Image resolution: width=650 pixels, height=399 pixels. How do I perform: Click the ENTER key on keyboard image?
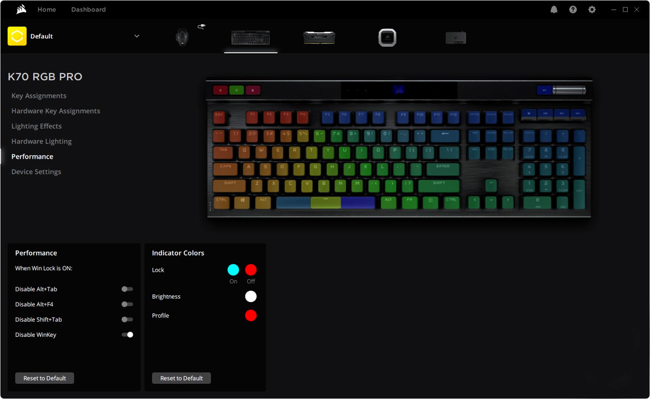[x=443, y=168]
